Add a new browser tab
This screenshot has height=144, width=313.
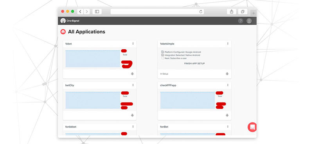pyautogui.click(x=254, y=13)
